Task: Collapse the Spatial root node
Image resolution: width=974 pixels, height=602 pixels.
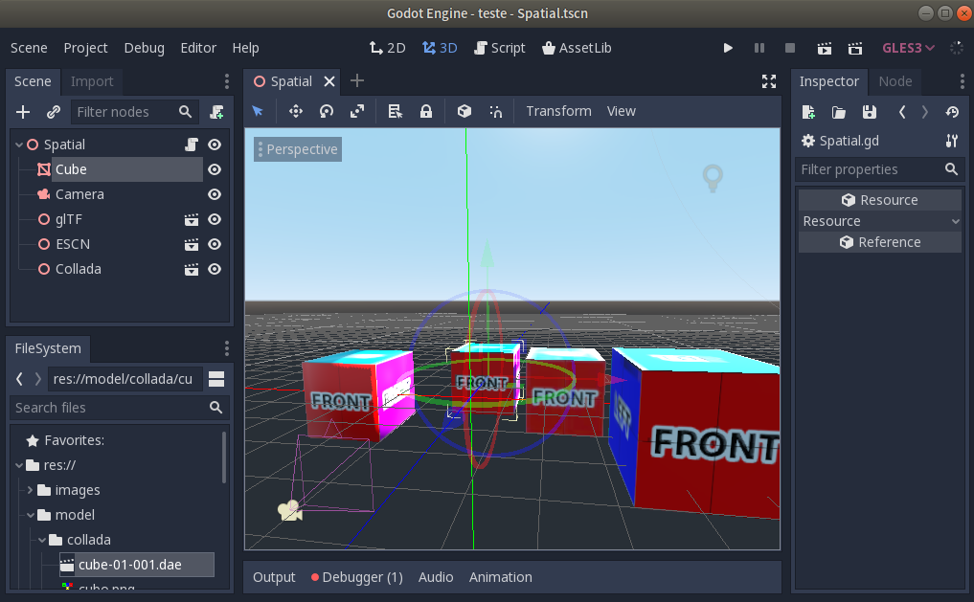Action: pos(19,145)
